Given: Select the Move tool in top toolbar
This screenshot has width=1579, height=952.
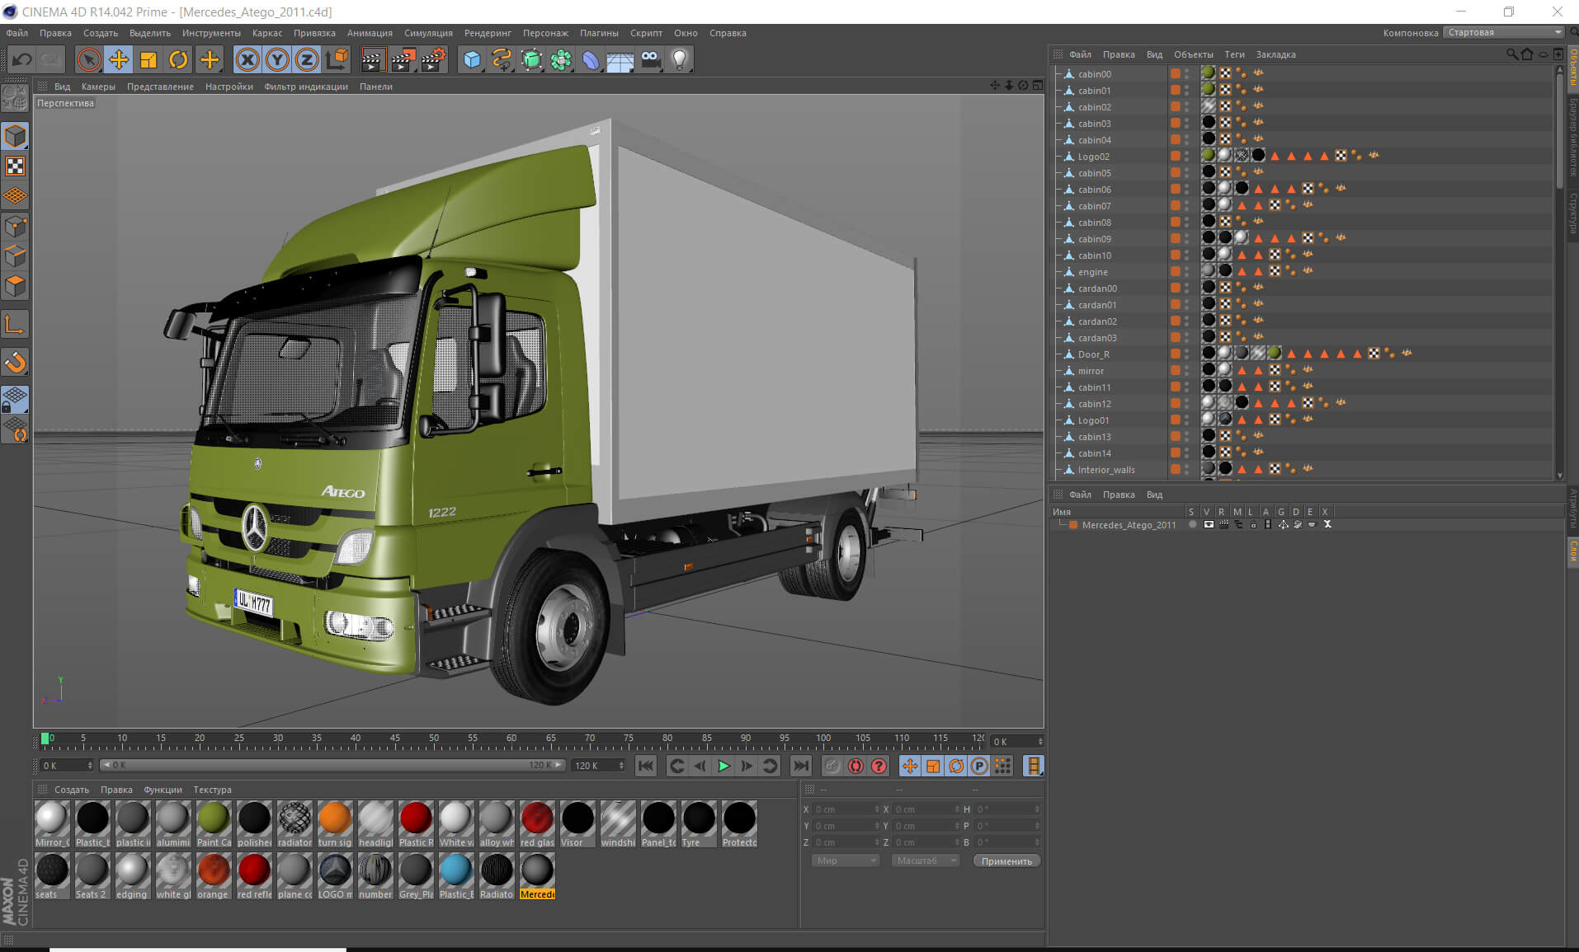Looking at the screenshot, I should click(x=119, y=59).
